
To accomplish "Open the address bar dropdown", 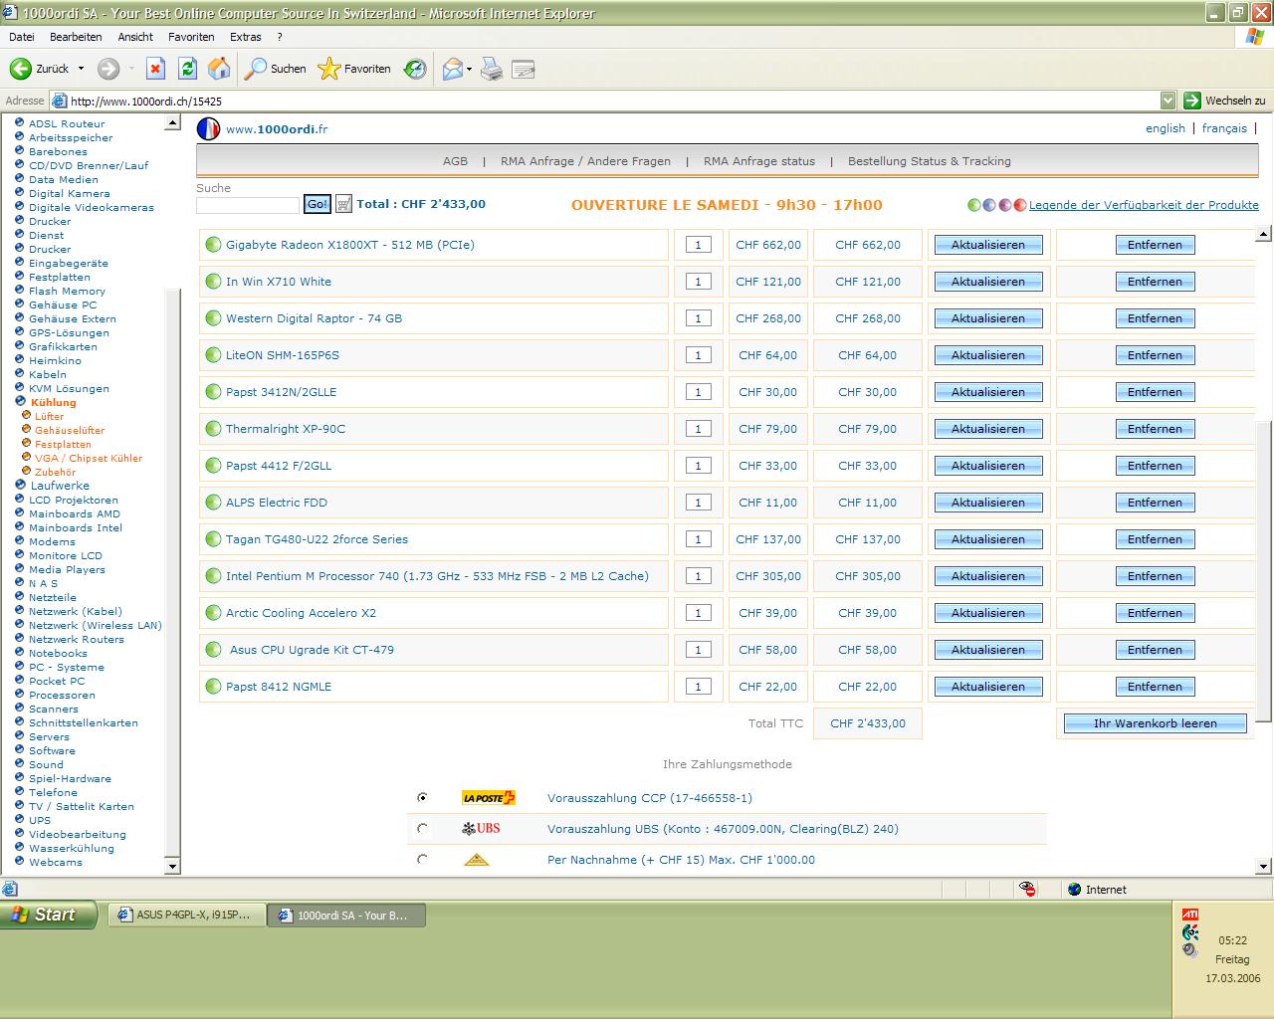I will pyautogui.click(x=1168, y=101).
